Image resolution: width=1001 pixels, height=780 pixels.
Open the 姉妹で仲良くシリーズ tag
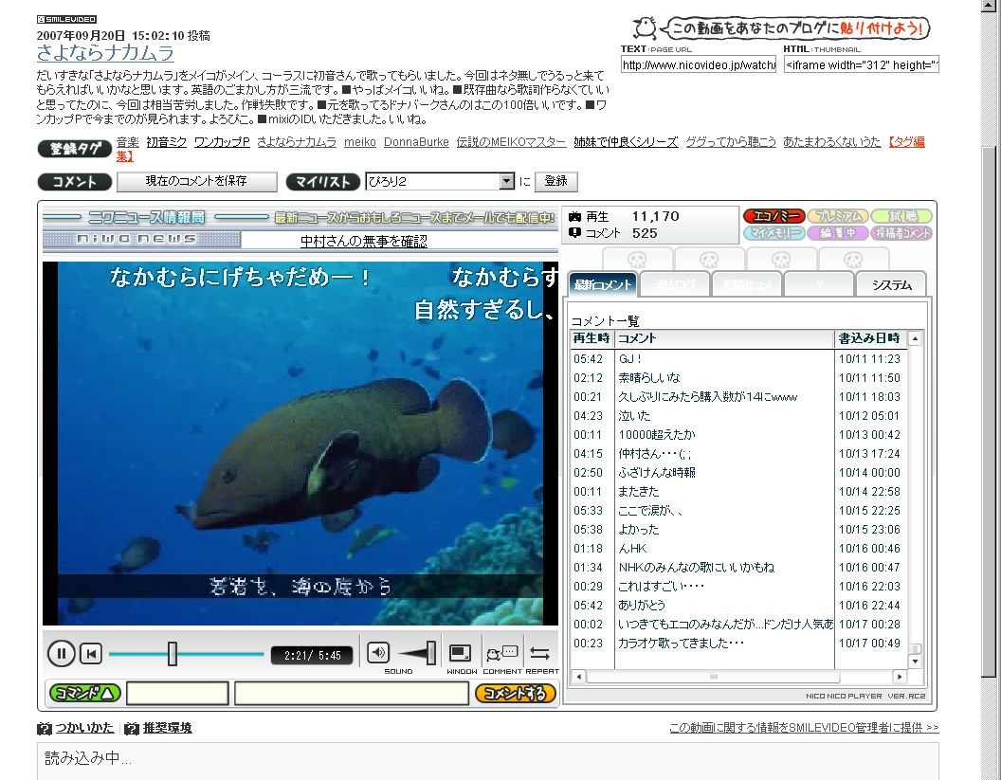tap(626, 142)
